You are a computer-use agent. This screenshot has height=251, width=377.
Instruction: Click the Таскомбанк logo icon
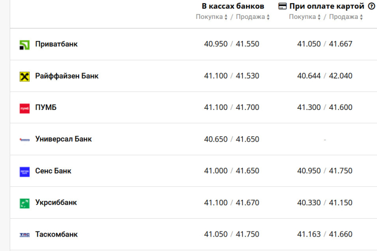pyautogui.click(x=24, y=235)
